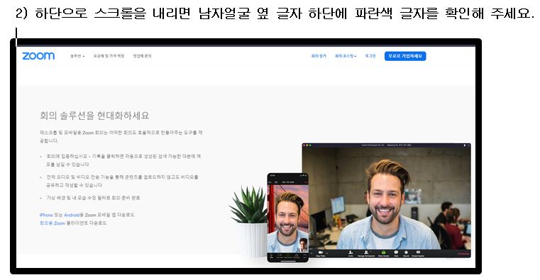Click the Zoom logo in the header

click(x=38, y=56)
